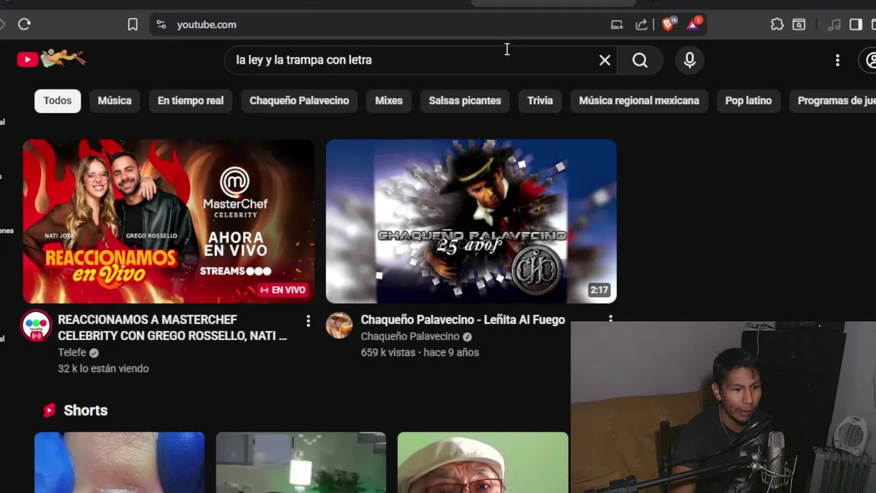Toggle the browser sidebar panel icon
Viewport: 876px width, 493px height.
[855, 25]
